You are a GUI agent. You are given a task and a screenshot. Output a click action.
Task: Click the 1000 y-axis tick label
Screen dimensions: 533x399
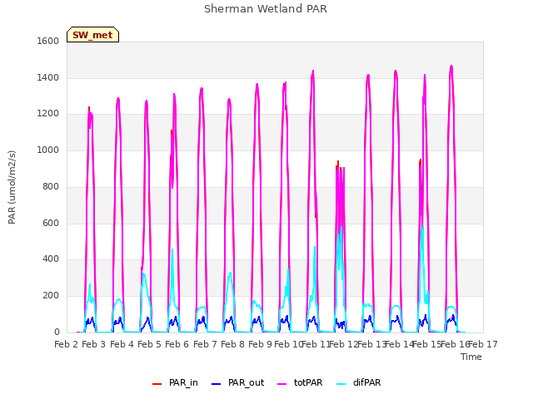pos(48,150)
